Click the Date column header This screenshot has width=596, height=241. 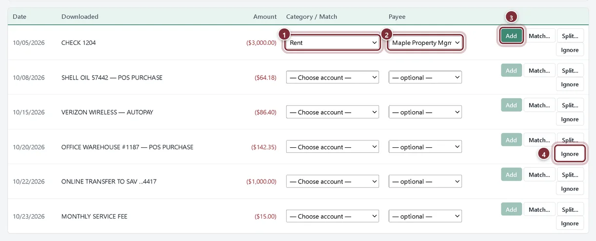[20, 17]
